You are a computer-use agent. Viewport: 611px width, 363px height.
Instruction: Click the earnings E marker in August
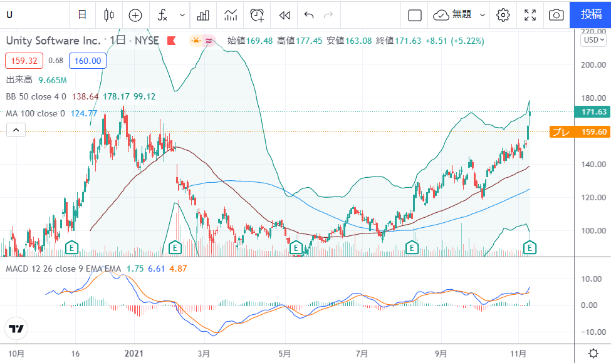pyautogui.click(x=412, y=247)
